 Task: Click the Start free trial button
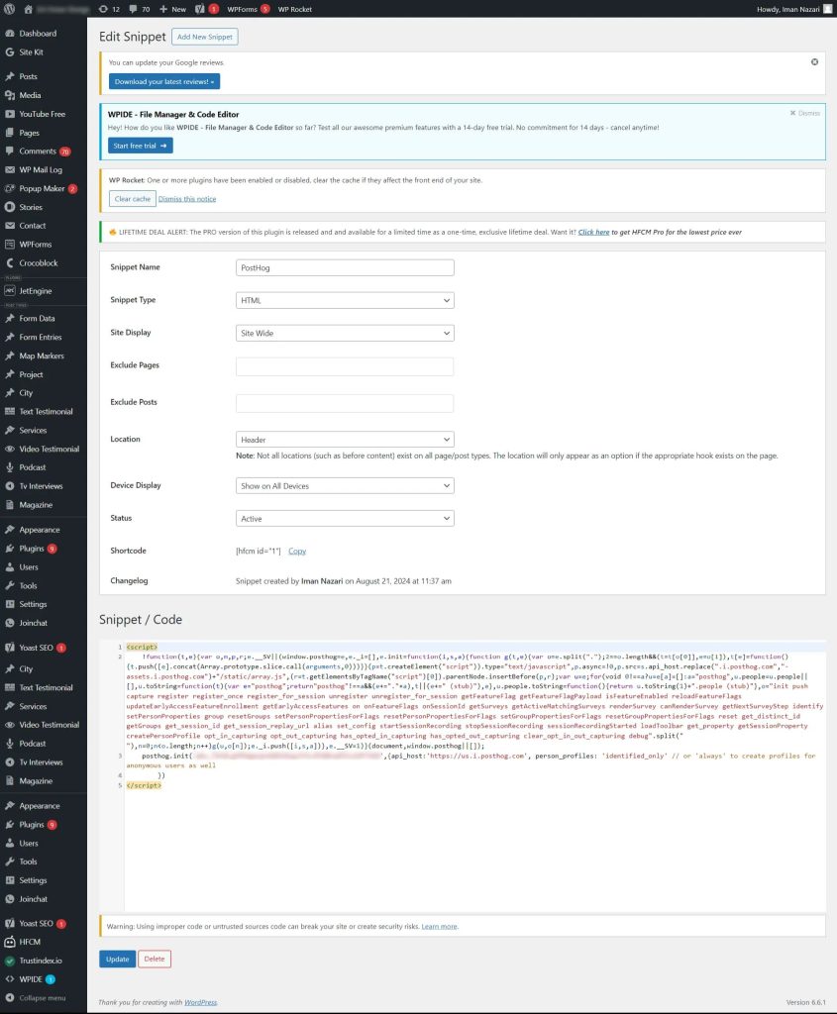click(x=141, y=146)
